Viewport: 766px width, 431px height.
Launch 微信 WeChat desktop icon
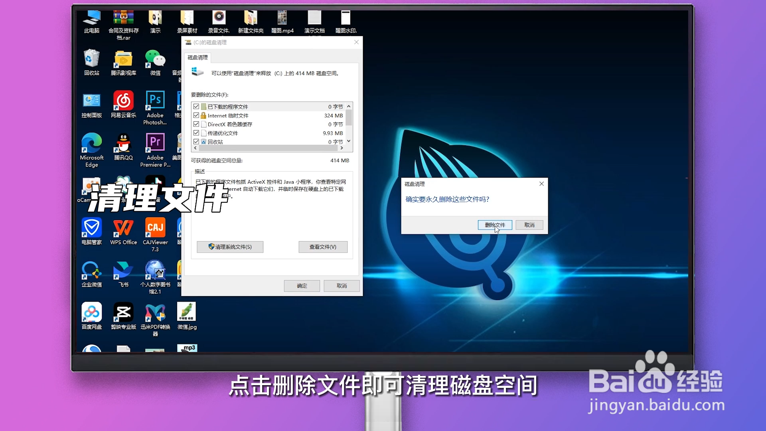(155, 63)
